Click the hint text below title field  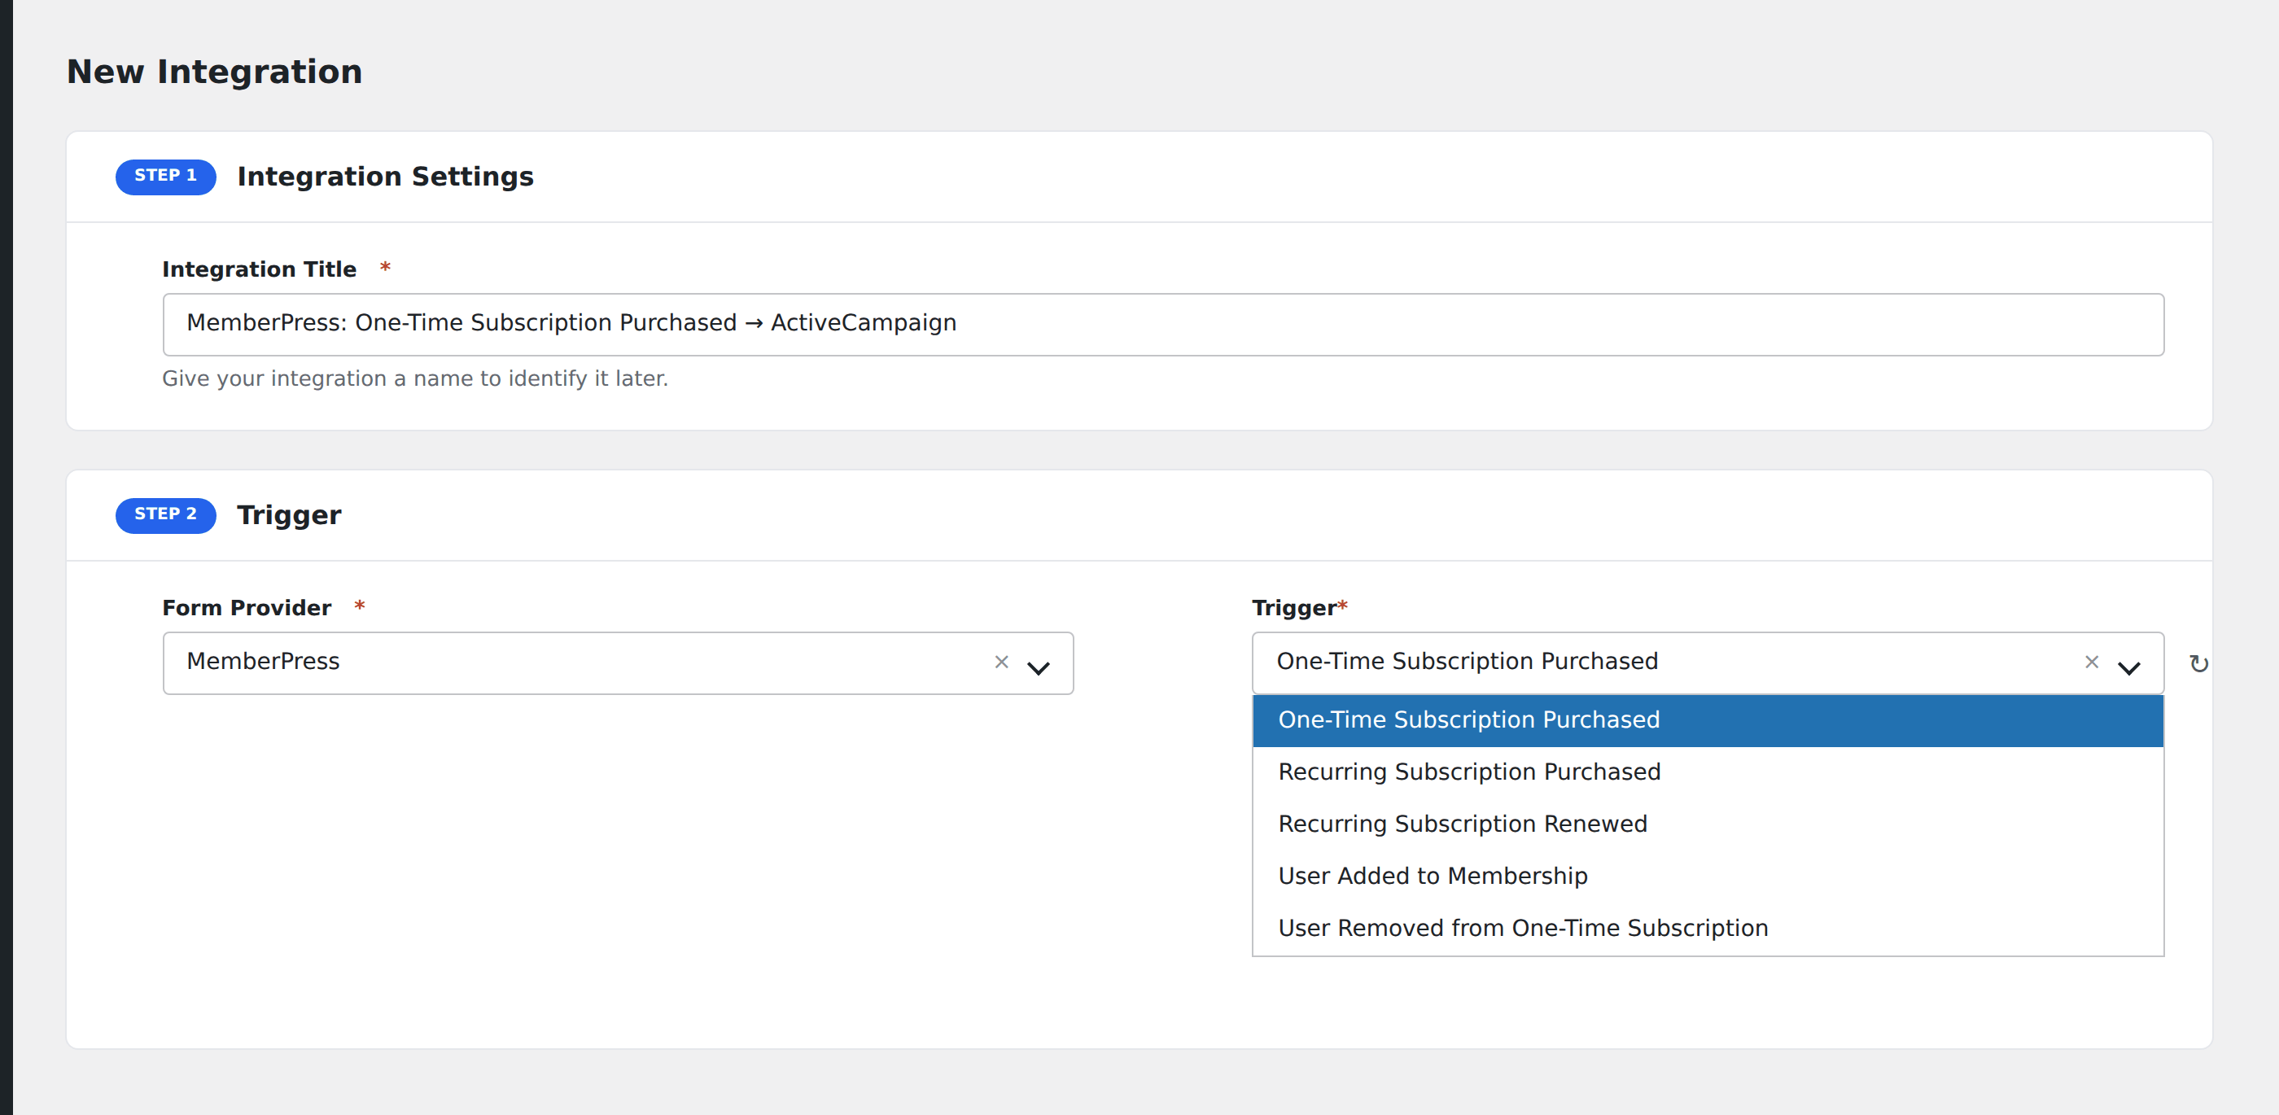(x=414, y=378)
